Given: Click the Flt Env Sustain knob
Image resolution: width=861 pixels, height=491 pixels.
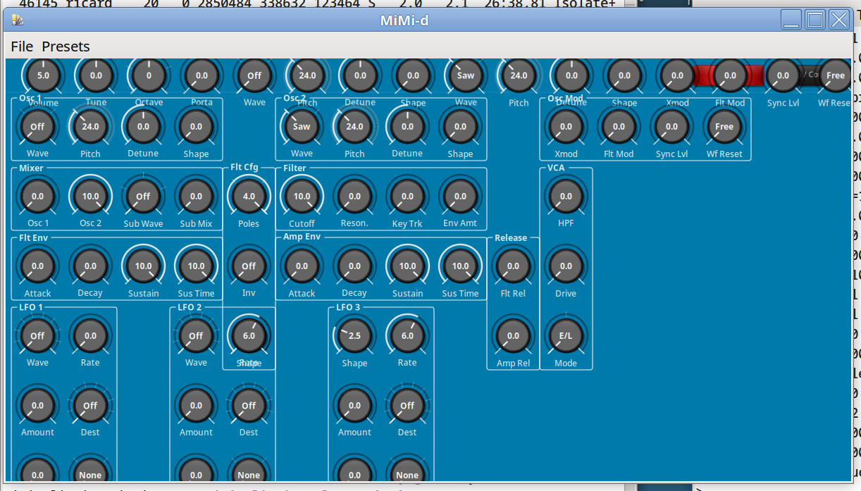Looking at the screenshot, I should click(x=143, y=266).
